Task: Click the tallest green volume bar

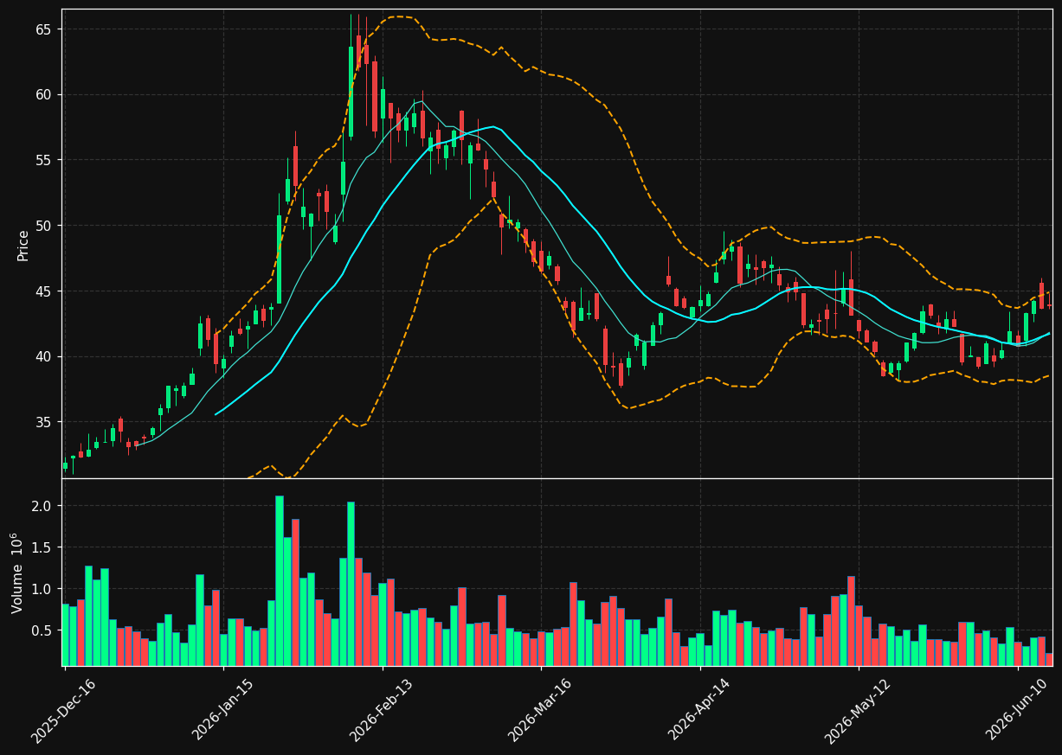Action: [x=279, y=580]
